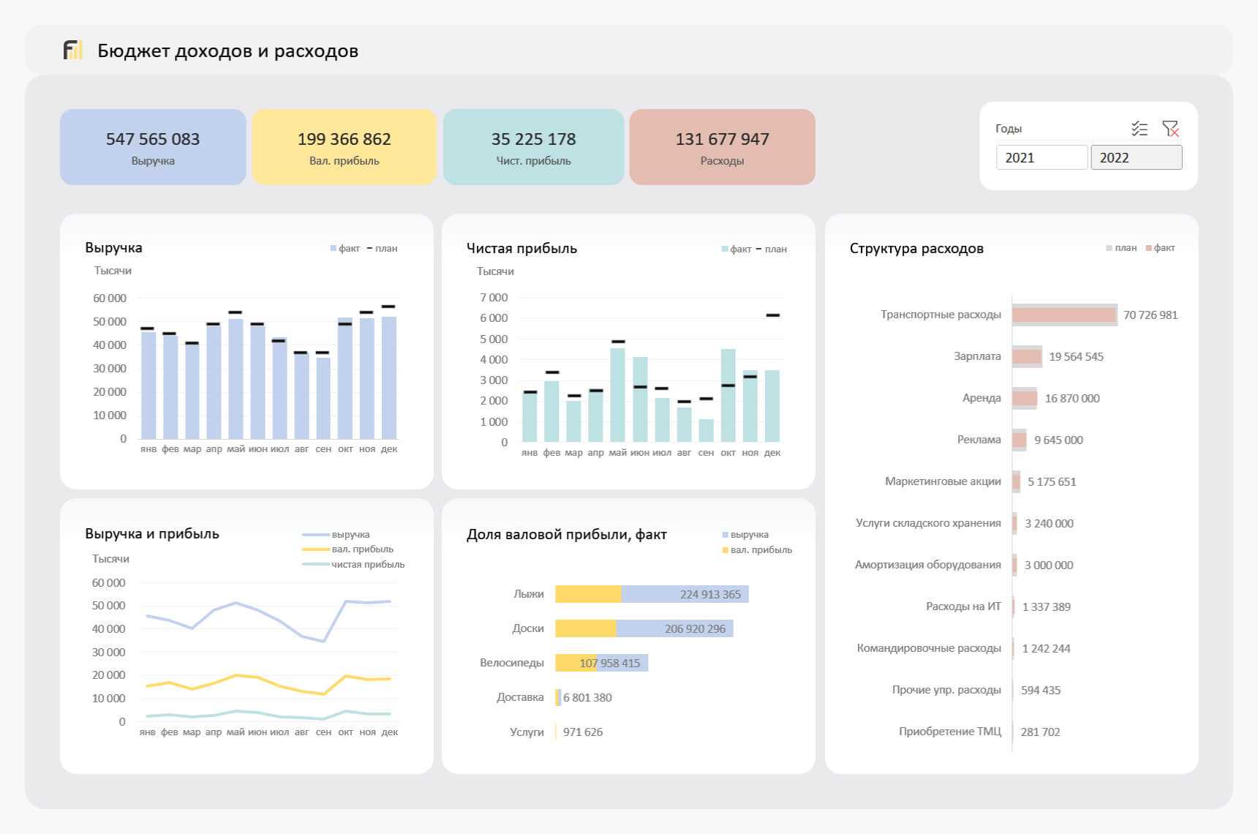
Task: Clear the Годы slicer filter
Action: [1170, 129]
